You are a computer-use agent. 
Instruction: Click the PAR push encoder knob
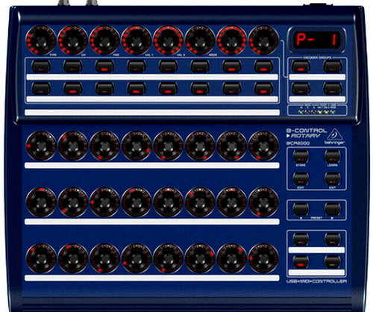(x=104, y=40)
